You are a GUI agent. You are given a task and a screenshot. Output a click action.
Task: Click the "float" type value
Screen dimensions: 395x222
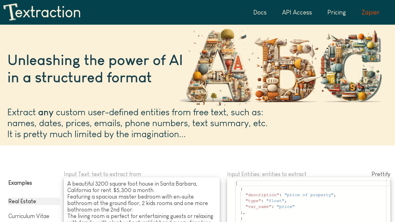[x=275, y=201]
